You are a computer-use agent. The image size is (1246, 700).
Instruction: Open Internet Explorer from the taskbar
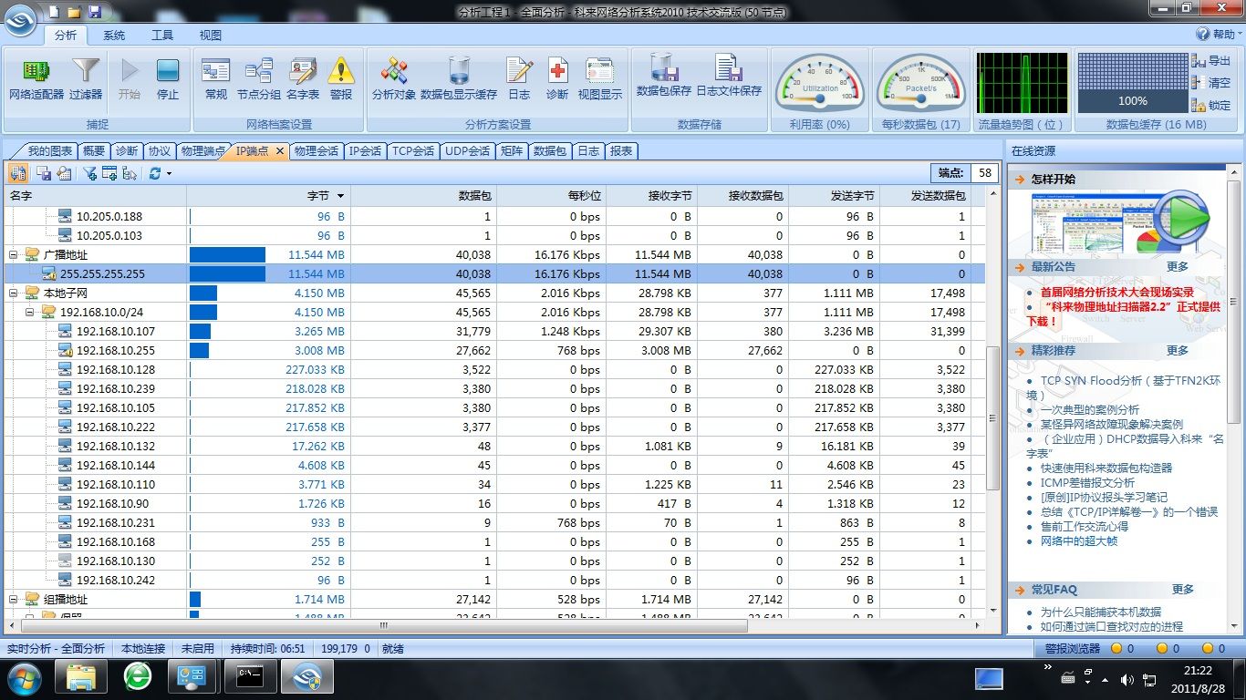(x=138, y=677)
